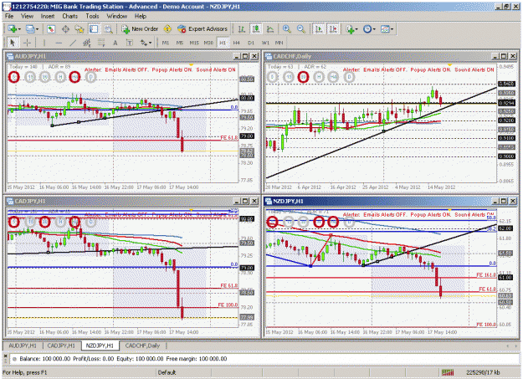Switch to candlestick chart display
Viewport: 523px width, 379px height.
tap(256, 29)
